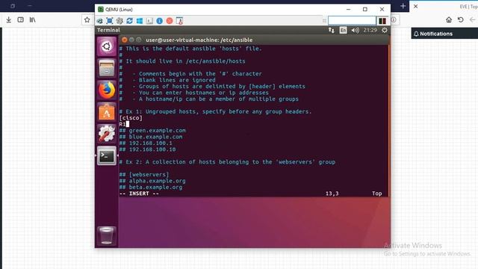
Task: Click the site info icon in address bar
Action: tap(394, 20)
